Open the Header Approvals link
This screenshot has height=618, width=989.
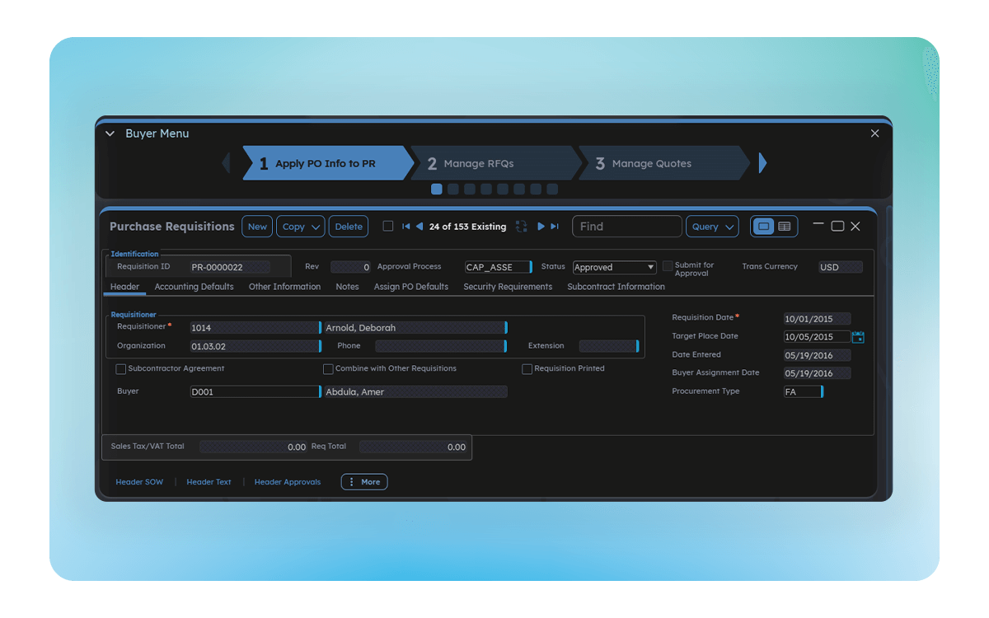pyautogui.click(x=287, y=482)
